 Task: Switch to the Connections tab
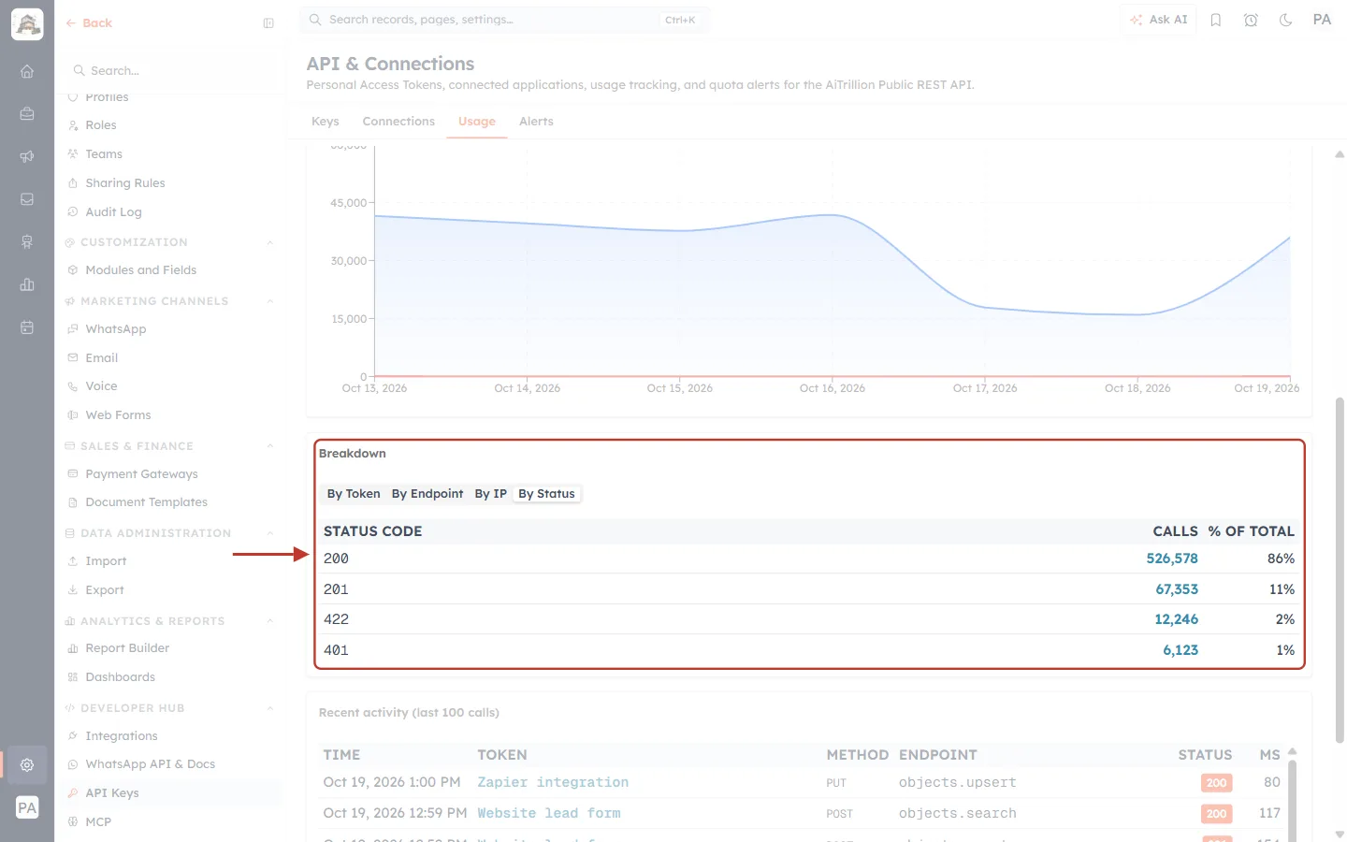coord(398,122)
